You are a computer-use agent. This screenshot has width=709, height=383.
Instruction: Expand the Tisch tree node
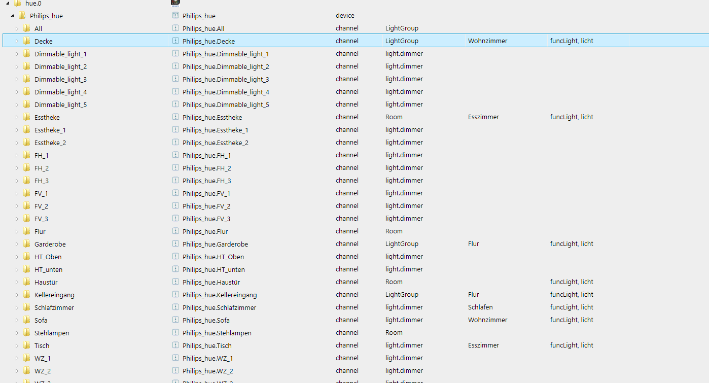pos(17,345)
